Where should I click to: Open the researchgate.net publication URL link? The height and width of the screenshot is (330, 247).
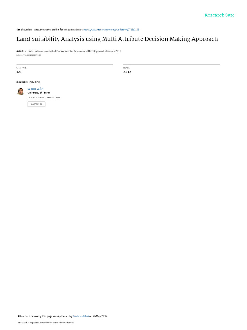coord(111,30)
